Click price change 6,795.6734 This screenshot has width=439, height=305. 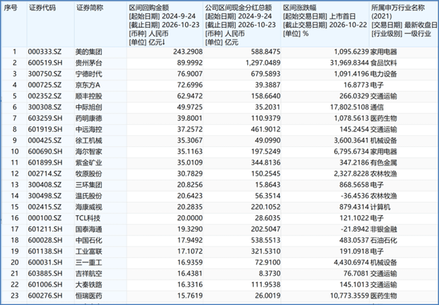(x=351, y=151)
